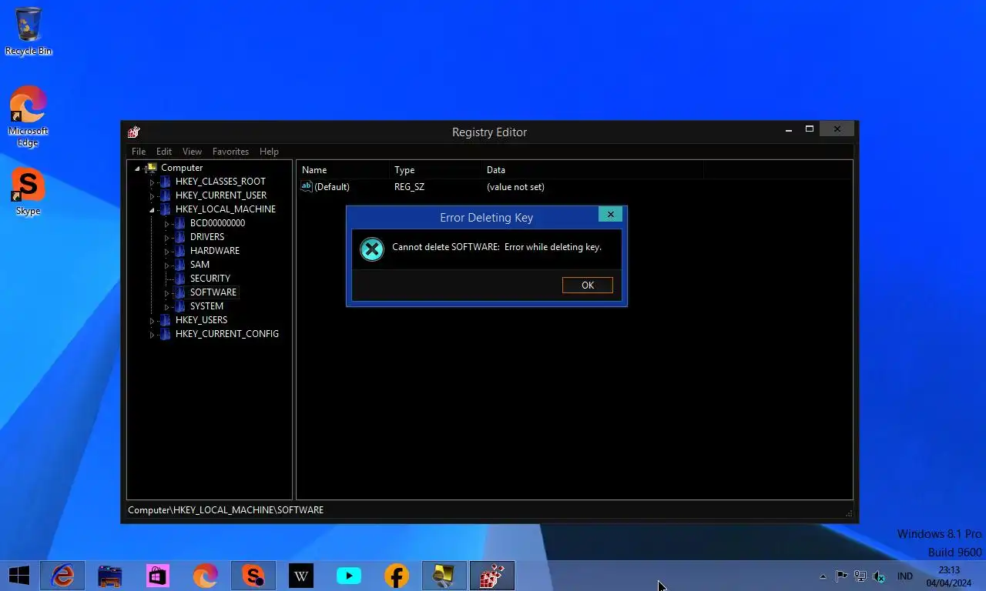
Task: Select the SAM key label
Action: pos(200,265)
